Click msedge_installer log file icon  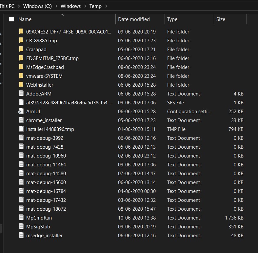[21, 235]
